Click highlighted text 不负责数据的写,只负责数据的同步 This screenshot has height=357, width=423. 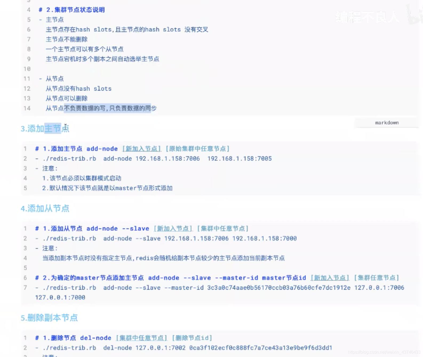(107, 108)
